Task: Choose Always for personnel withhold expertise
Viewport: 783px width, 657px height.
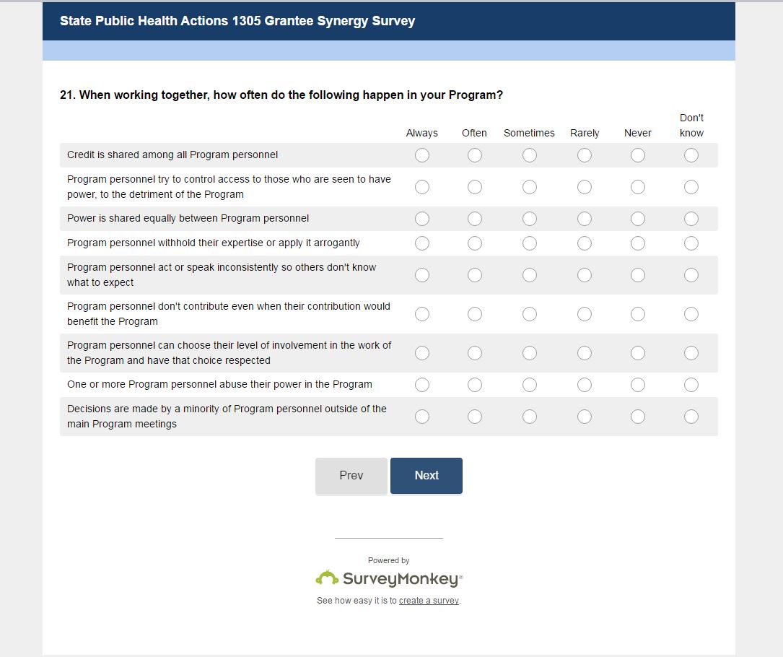Action: [422, 243]
